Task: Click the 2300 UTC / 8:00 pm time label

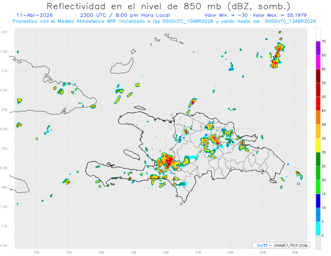Action: 125,15
